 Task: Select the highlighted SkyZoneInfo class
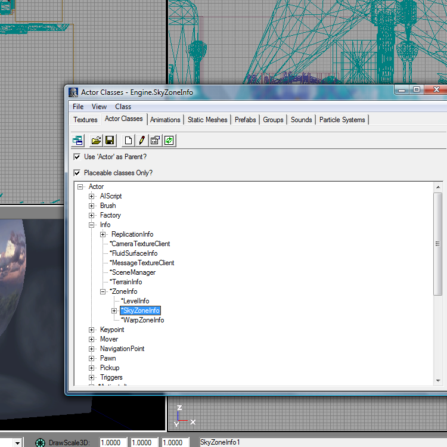pyautogui.click(x=140, y=311)
